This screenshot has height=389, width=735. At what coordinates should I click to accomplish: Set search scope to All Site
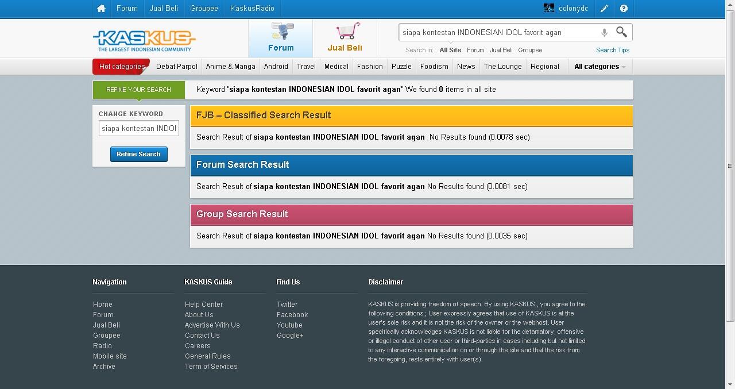coord(450,50)
